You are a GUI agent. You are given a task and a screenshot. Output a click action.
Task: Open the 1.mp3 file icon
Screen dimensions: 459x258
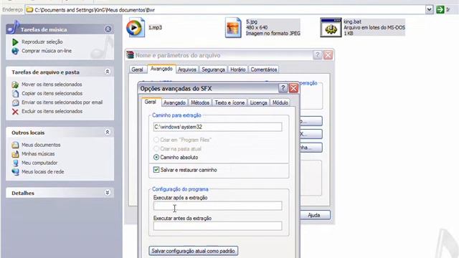coord(136,27)
